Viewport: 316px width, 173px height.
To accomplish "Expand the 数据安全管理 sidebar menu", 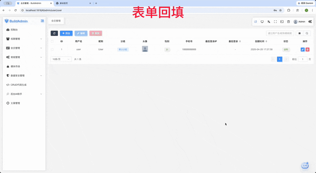I will [x=24, y=76].
